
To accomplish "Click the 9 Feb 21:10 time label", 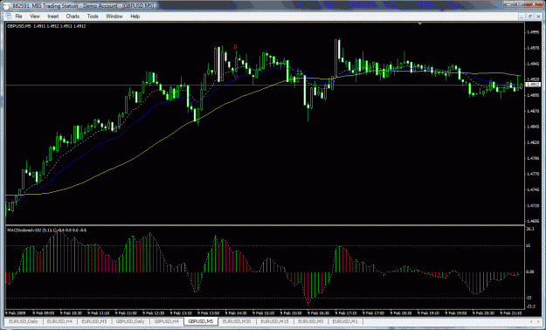I will pos(510,313).
